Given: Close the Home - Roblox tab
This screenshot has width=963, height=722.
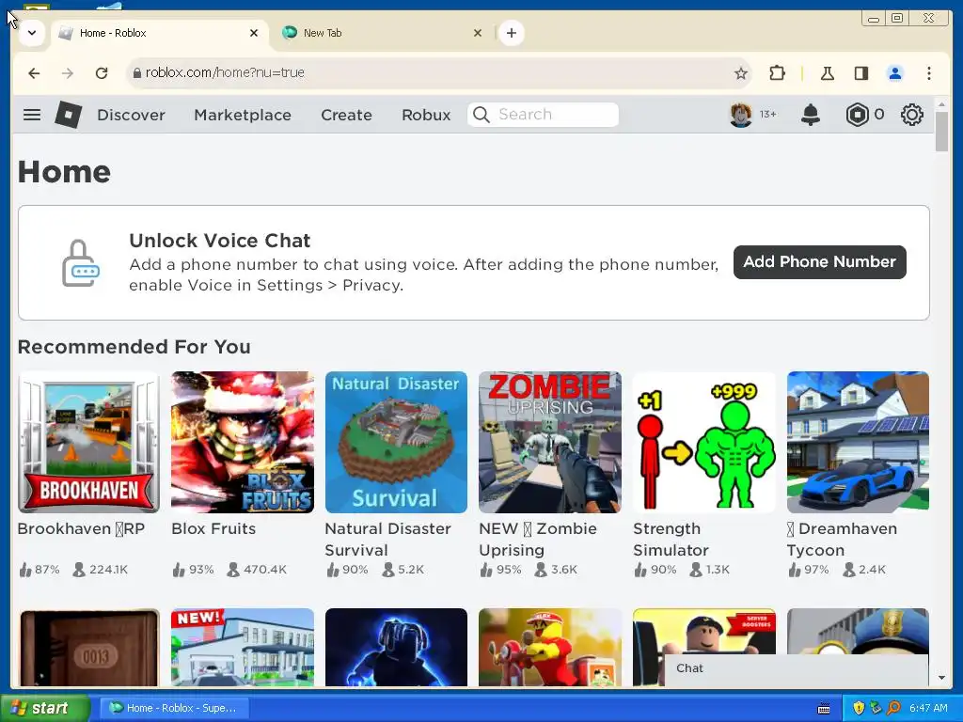Looking at the screenshot, I should (254, 33).
